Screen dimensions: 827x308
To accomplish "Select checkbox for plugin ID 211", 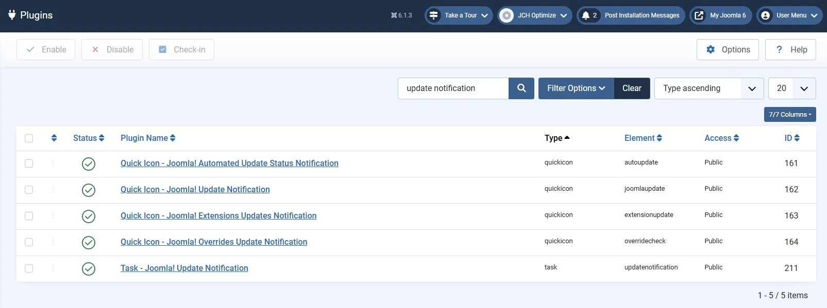I will pyautogui.click(x=29, y=268).
